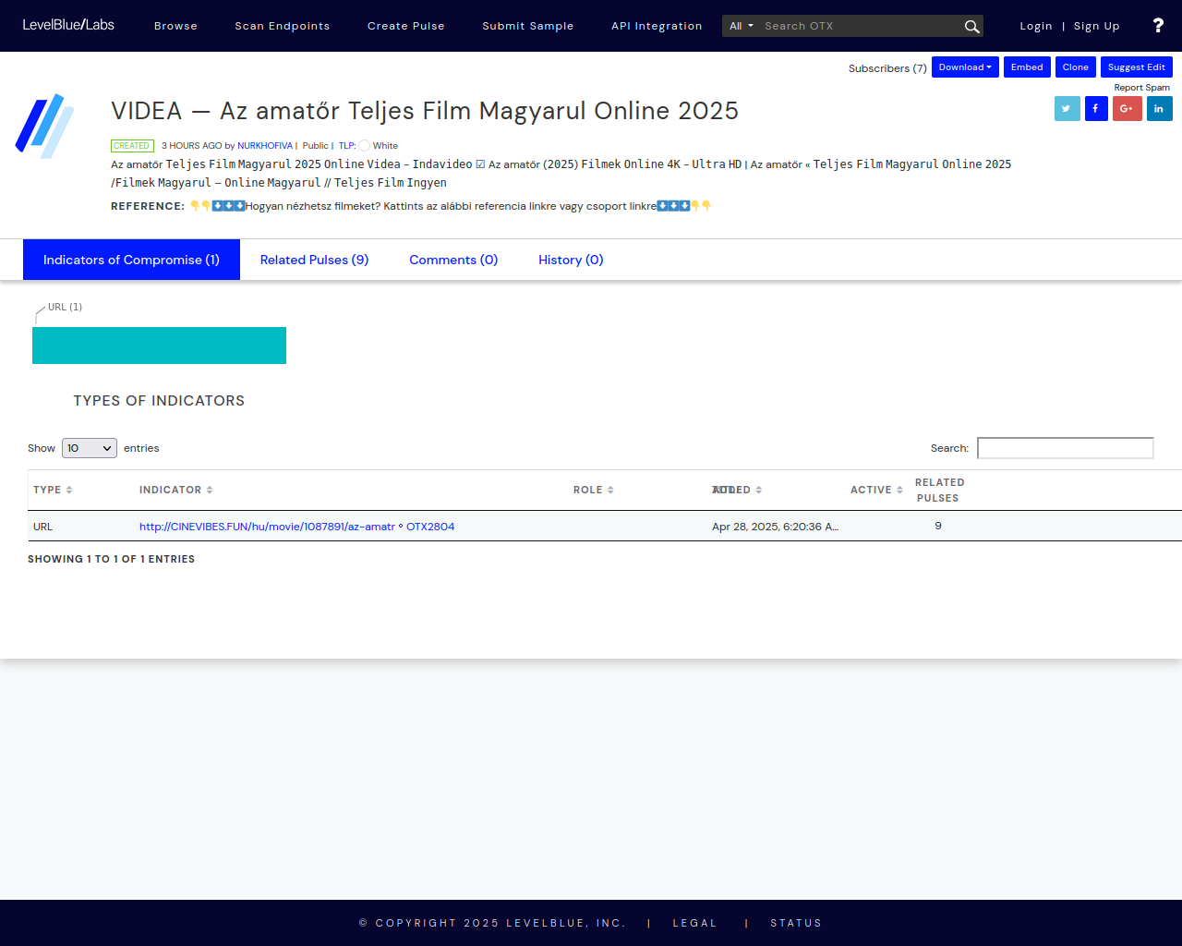Open the Status footer link
Screen dimensions: 1182x946
point(796,923)
